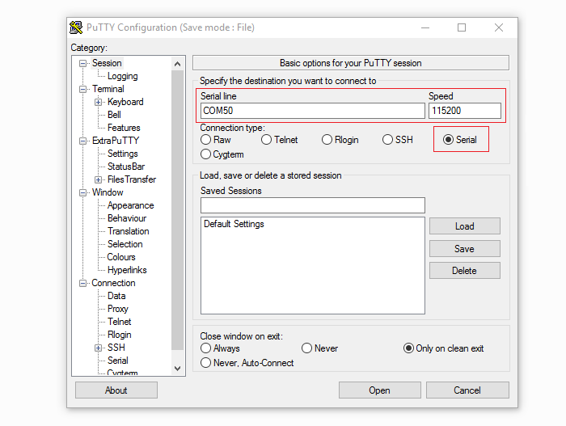Expand the Keyboard tree node
Image resolution: width=566 pixels, height=426 pixels.
(98, 102)
